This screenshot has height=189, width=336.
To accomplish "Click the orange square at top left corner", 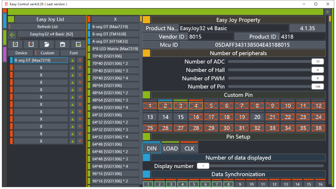I will pos(5,11).
